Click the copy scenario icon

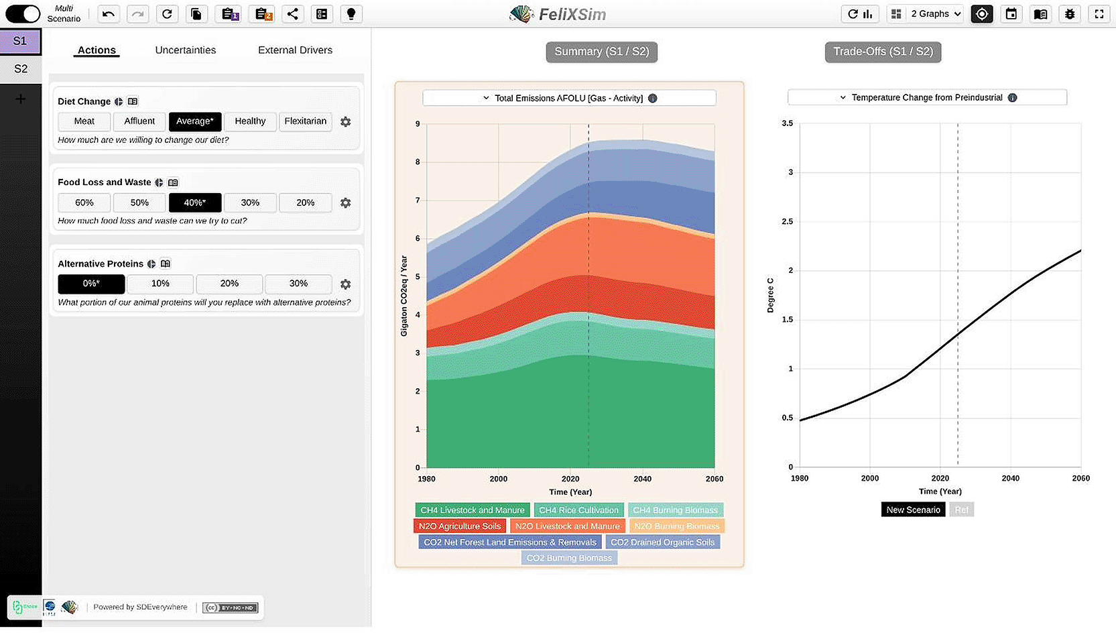pos(196,14)
